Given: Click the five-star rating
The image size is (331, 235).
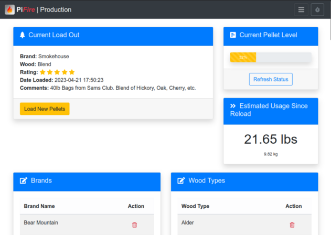Looking at the screenshot, I should tap(57, 72).
